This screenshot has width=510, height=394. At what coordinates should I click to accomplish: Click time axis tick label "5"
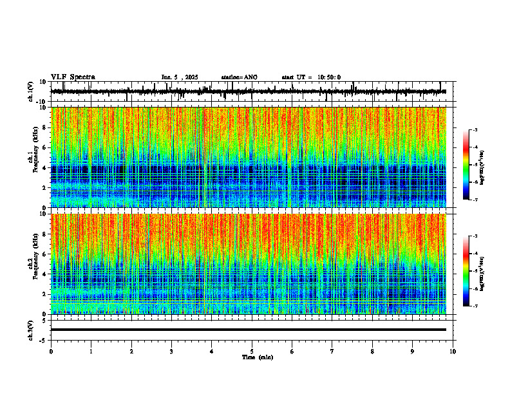point(252,352)
